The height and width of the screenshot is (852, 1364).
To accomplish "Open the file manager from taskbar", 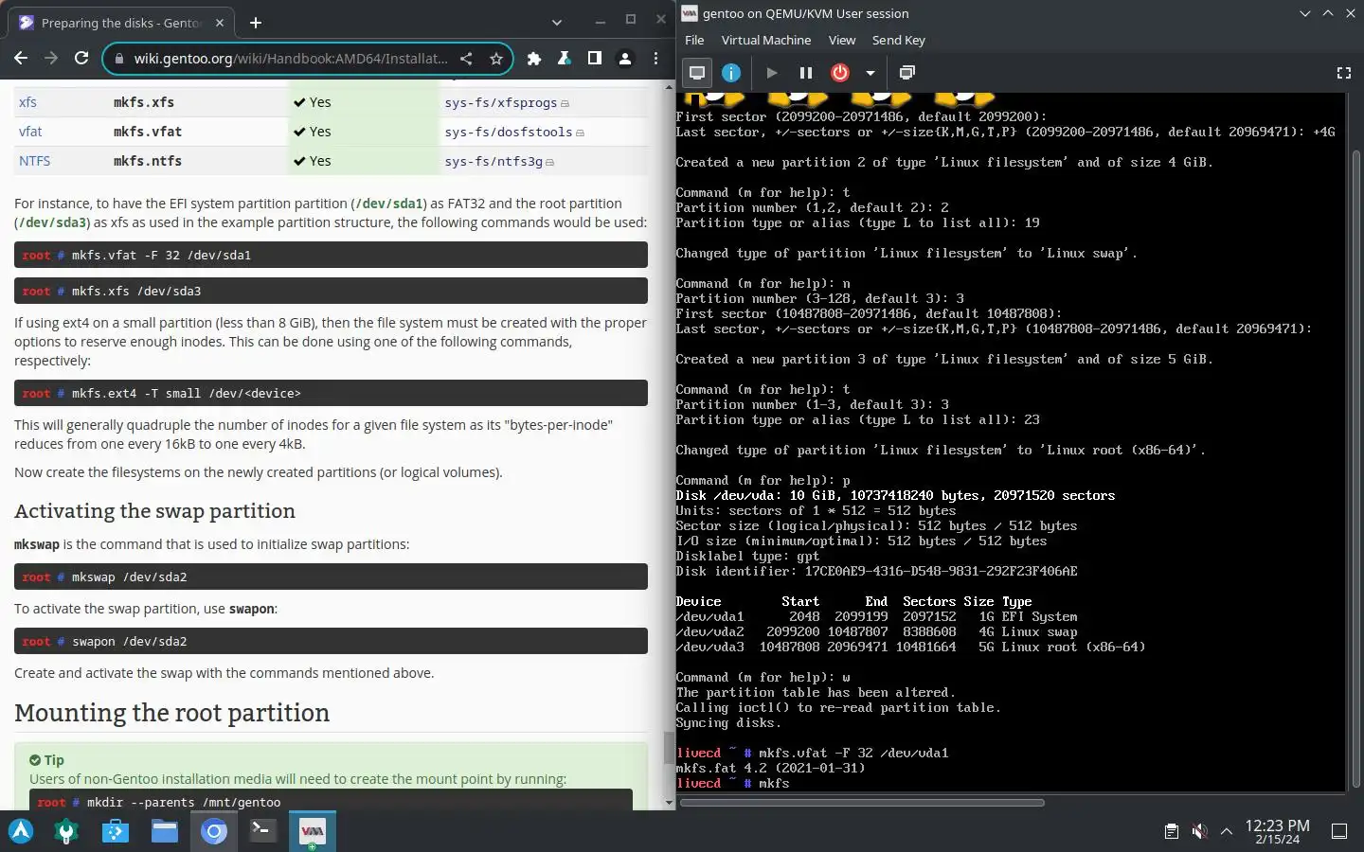I will point(165,832).
